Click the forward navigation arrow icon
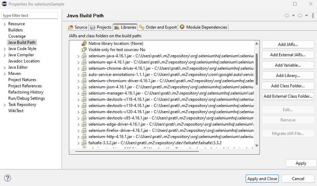This screenshot has height=186, width=317. coord(300,16)
